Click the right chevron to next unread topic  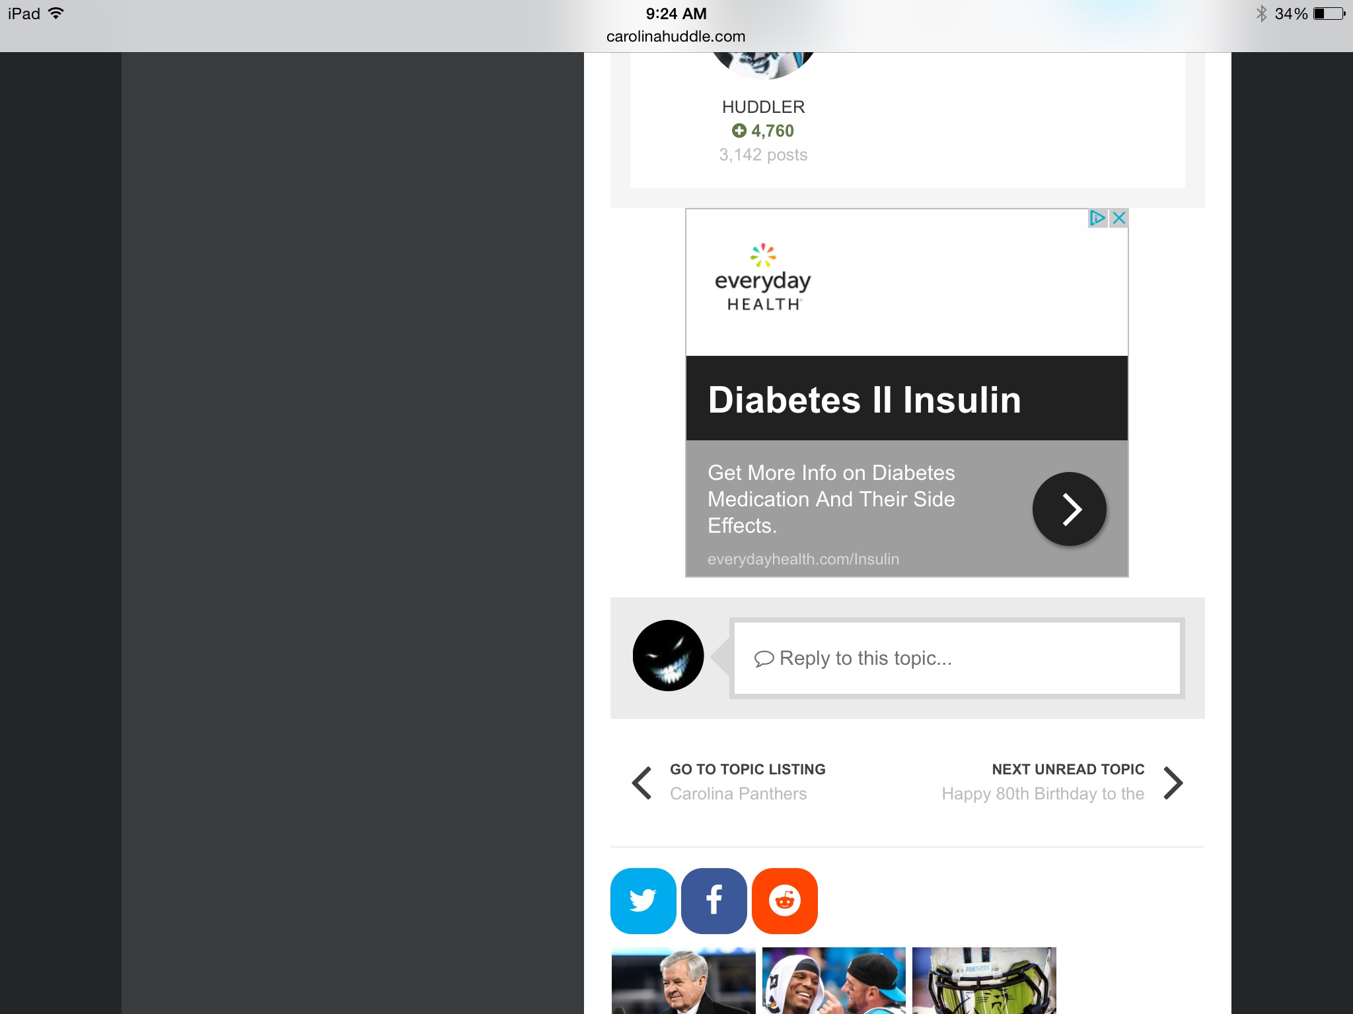(1173, 783)
